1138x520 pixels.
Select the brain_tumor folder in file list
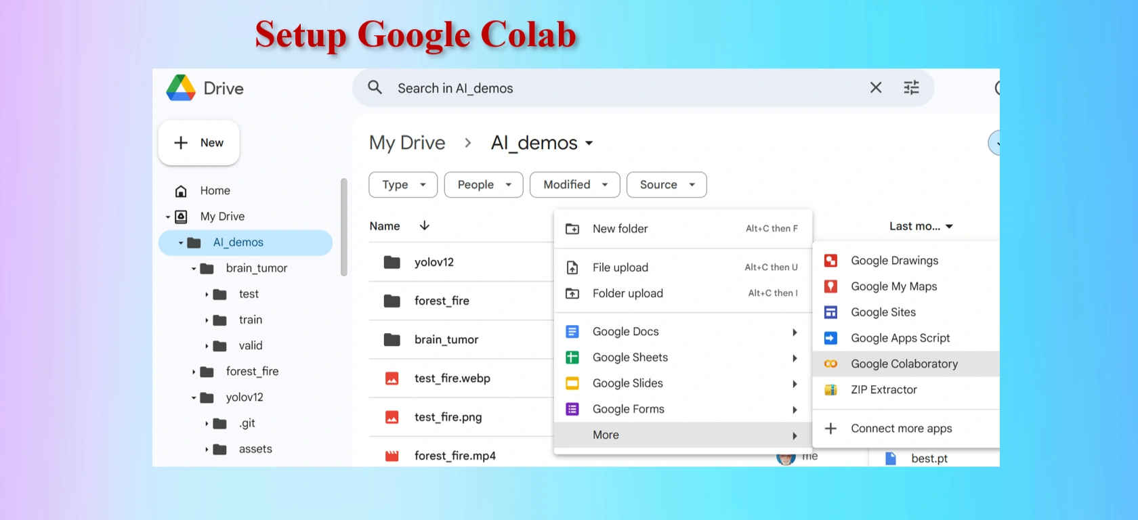pos(446,339)
